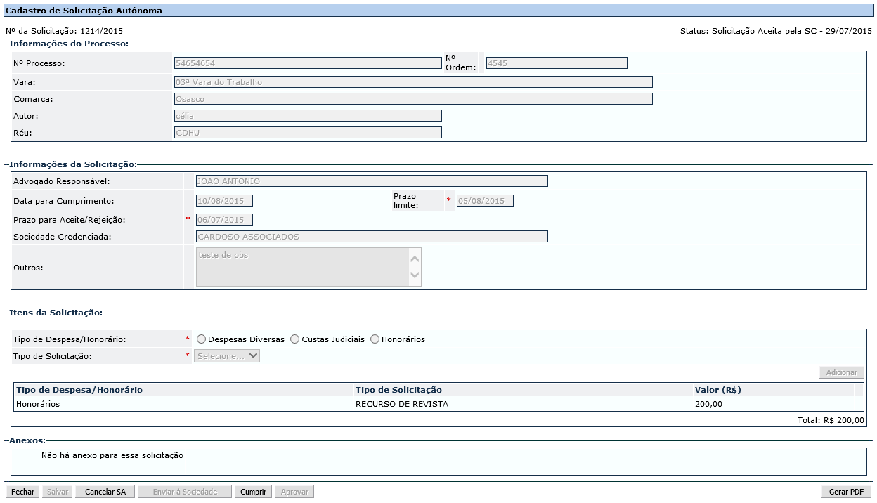Click the Nº Ordem field
This screenshot has width=877, height=503.
(x=557, y=63)
